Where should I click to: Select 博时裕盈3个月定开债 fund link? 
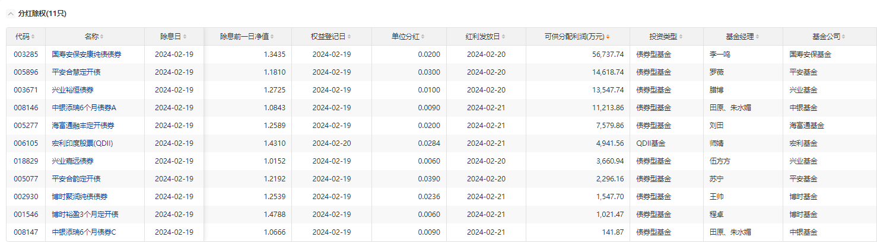coord(85,215)
